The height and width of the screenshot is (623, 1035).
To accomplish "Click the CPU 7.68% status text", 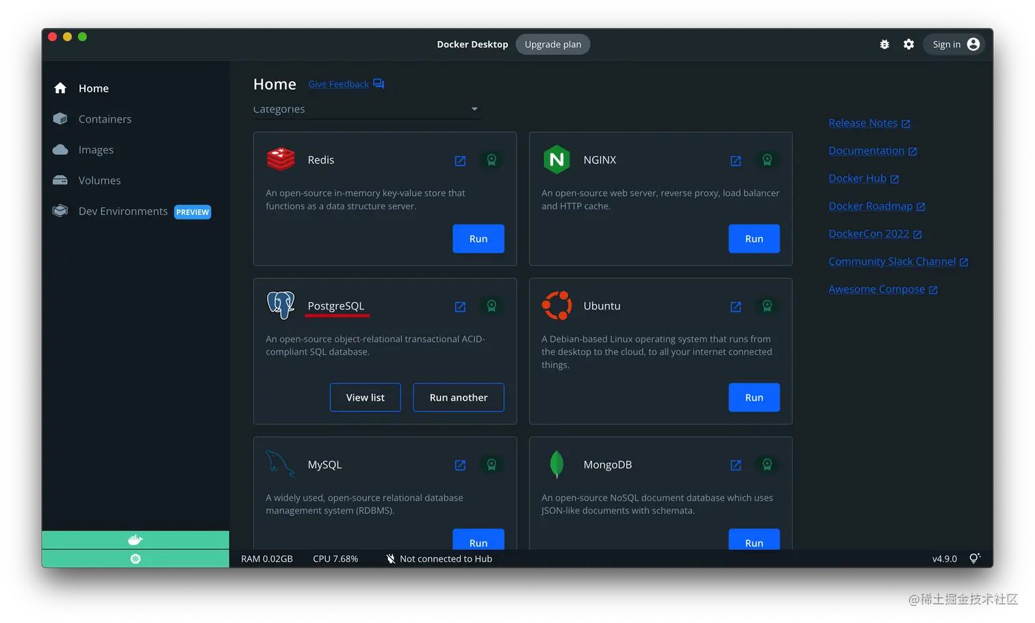I will tap(335, 559).
